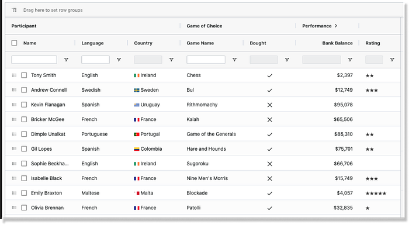
Task: Sort by the Bank Balance column header
Action: 337,43
